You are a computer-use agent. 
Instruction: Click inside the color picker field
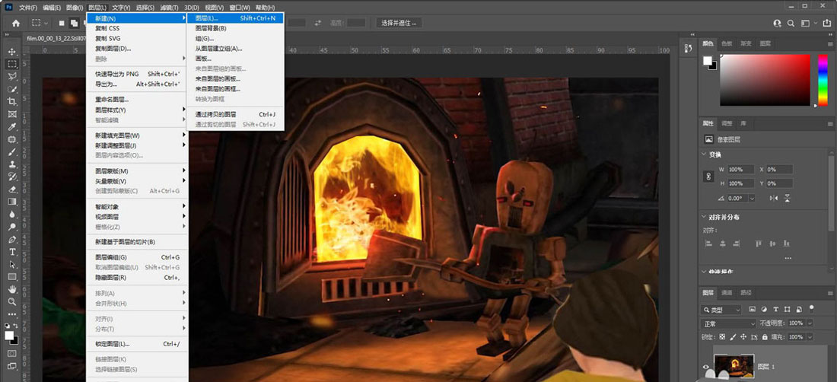coord(765,80)
